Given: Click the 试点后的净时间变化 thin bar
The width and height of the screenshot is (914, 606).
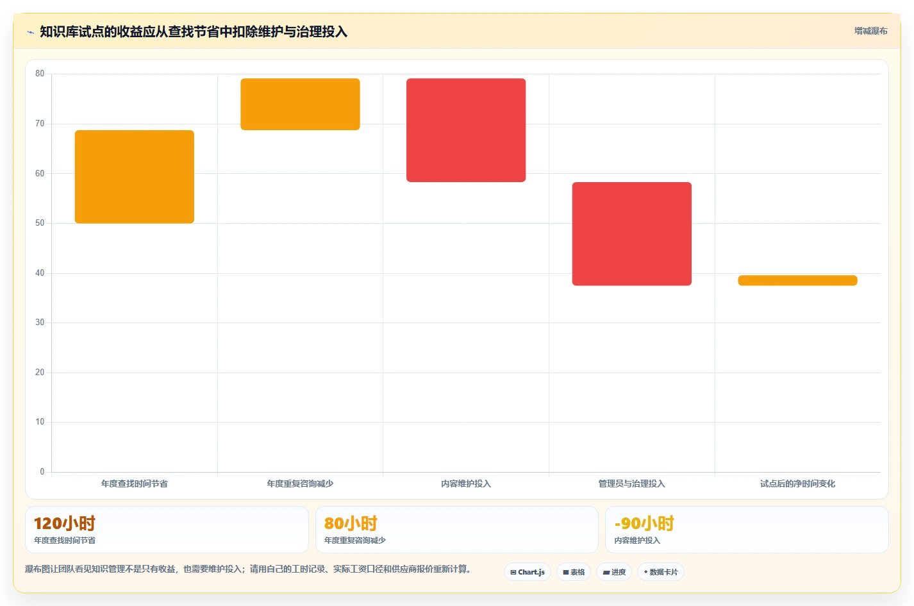Looking at the screenshot, I should click(797, 280).
